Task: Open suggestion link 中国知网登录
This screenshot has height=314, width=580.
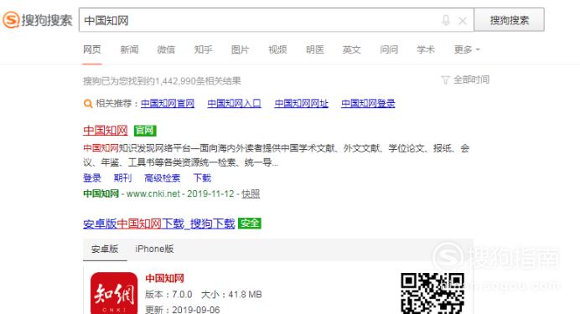Action: click(x=368, y=104)
